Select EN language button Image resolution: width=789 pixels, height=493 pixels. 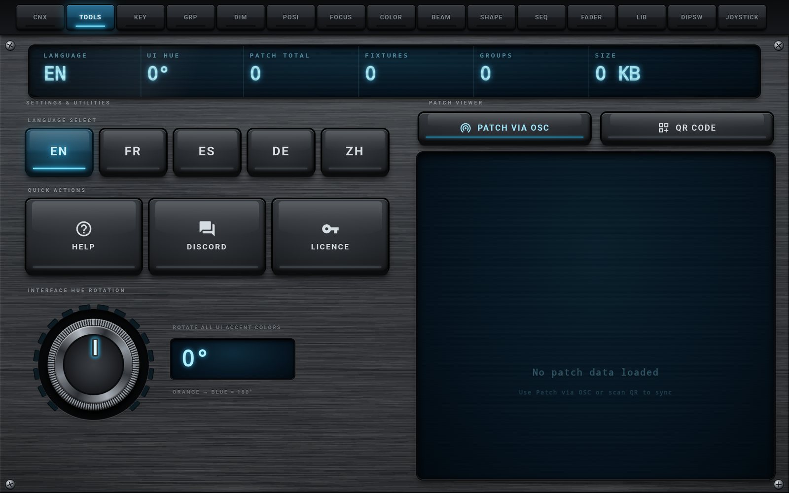point(59,152)
